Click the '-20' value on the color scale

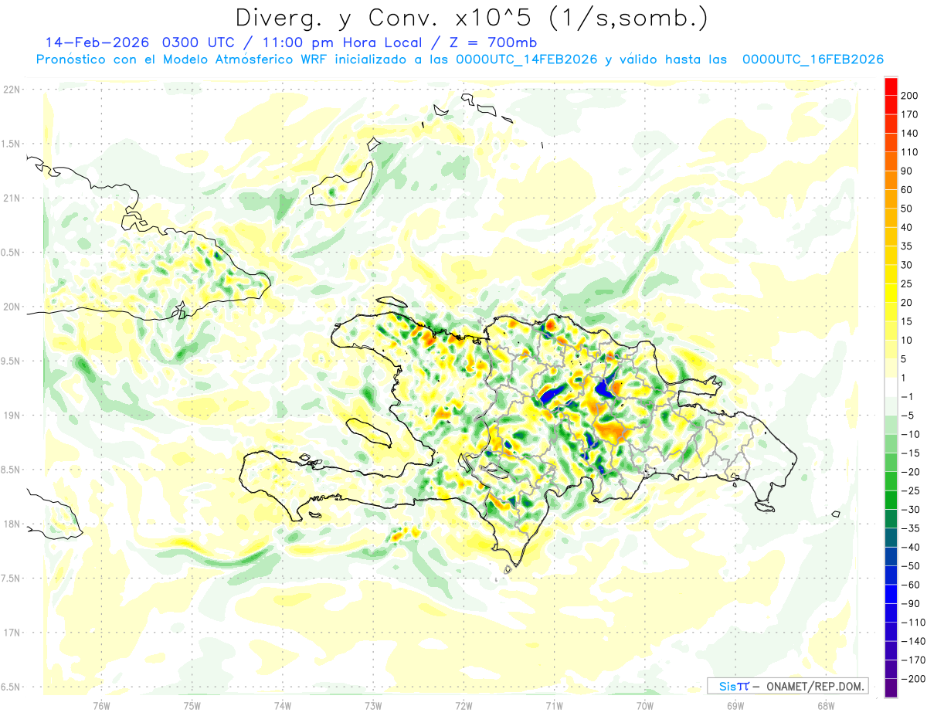(x=912, y=472)
